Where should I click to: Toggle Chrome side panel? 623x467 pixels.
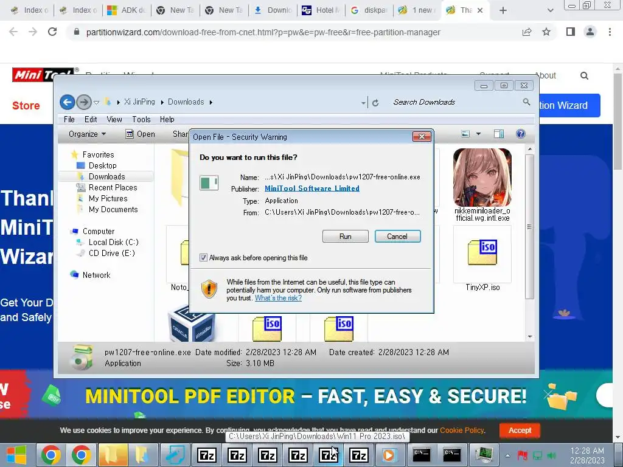tap(571, 32)
